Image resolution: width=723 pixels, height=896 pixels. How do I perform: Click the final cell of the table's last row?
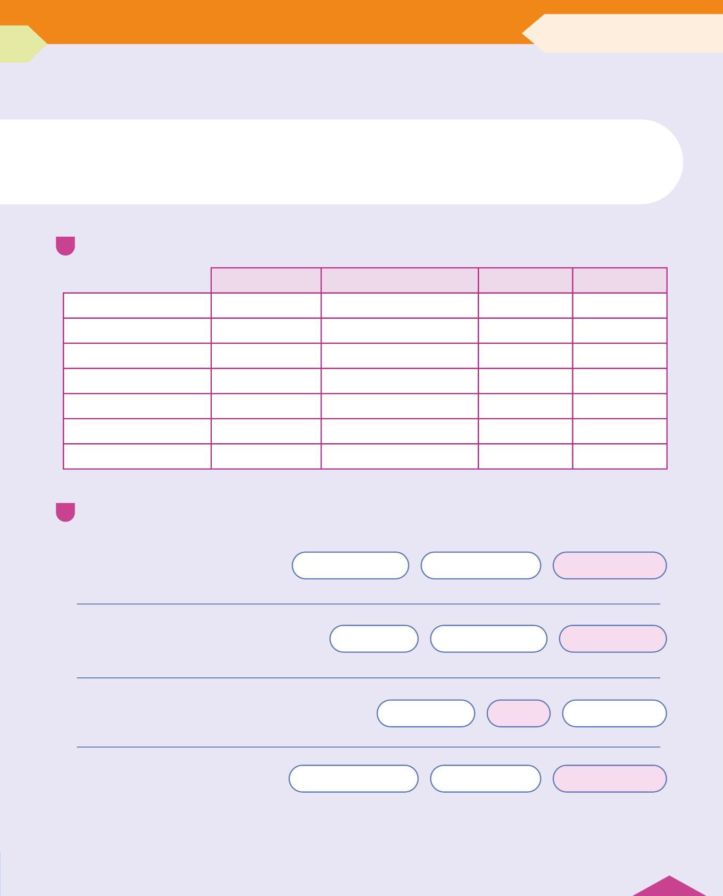[620, 457]
